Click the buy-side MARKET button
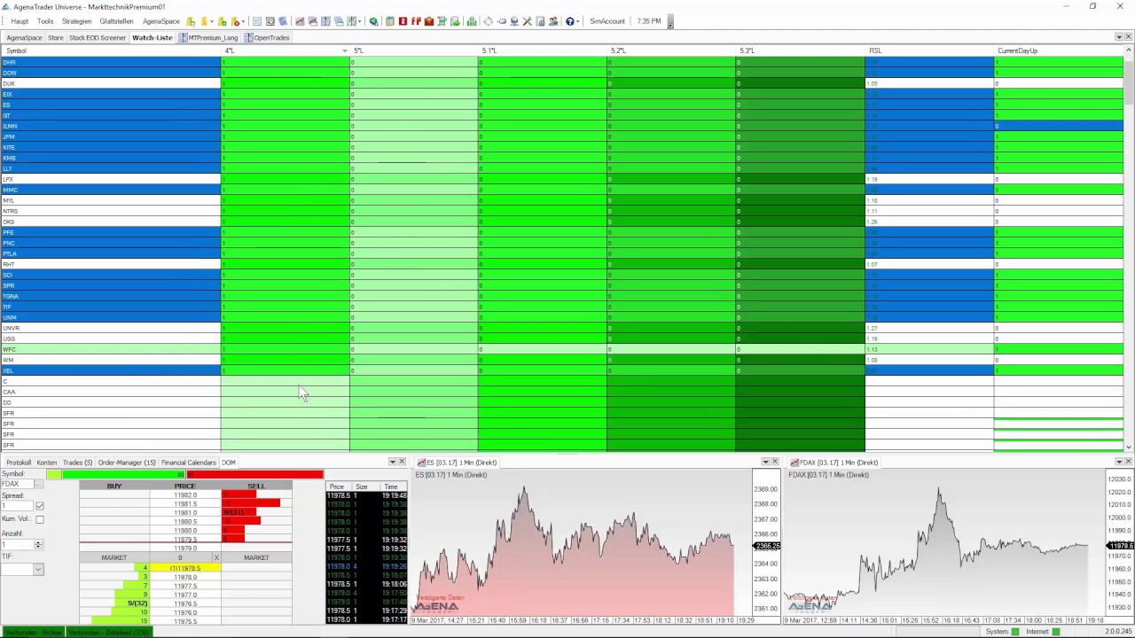This screenshot has width=1135, height=638. pos(113,557)
